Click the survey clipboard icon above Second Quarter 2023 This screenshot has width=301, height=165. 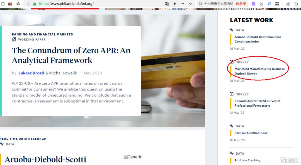pyautogui.click(x=232, y=94)
